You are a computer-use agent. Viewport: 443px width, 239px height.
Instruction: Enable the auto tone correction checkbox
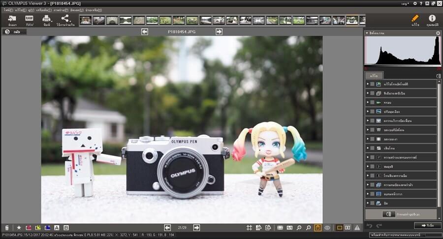point(373,84)
